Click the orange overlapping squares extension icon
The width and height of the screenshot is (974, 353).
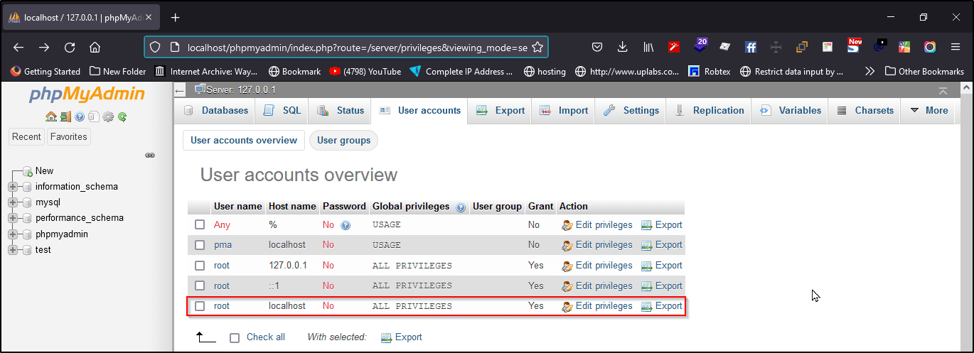point(802,48)
